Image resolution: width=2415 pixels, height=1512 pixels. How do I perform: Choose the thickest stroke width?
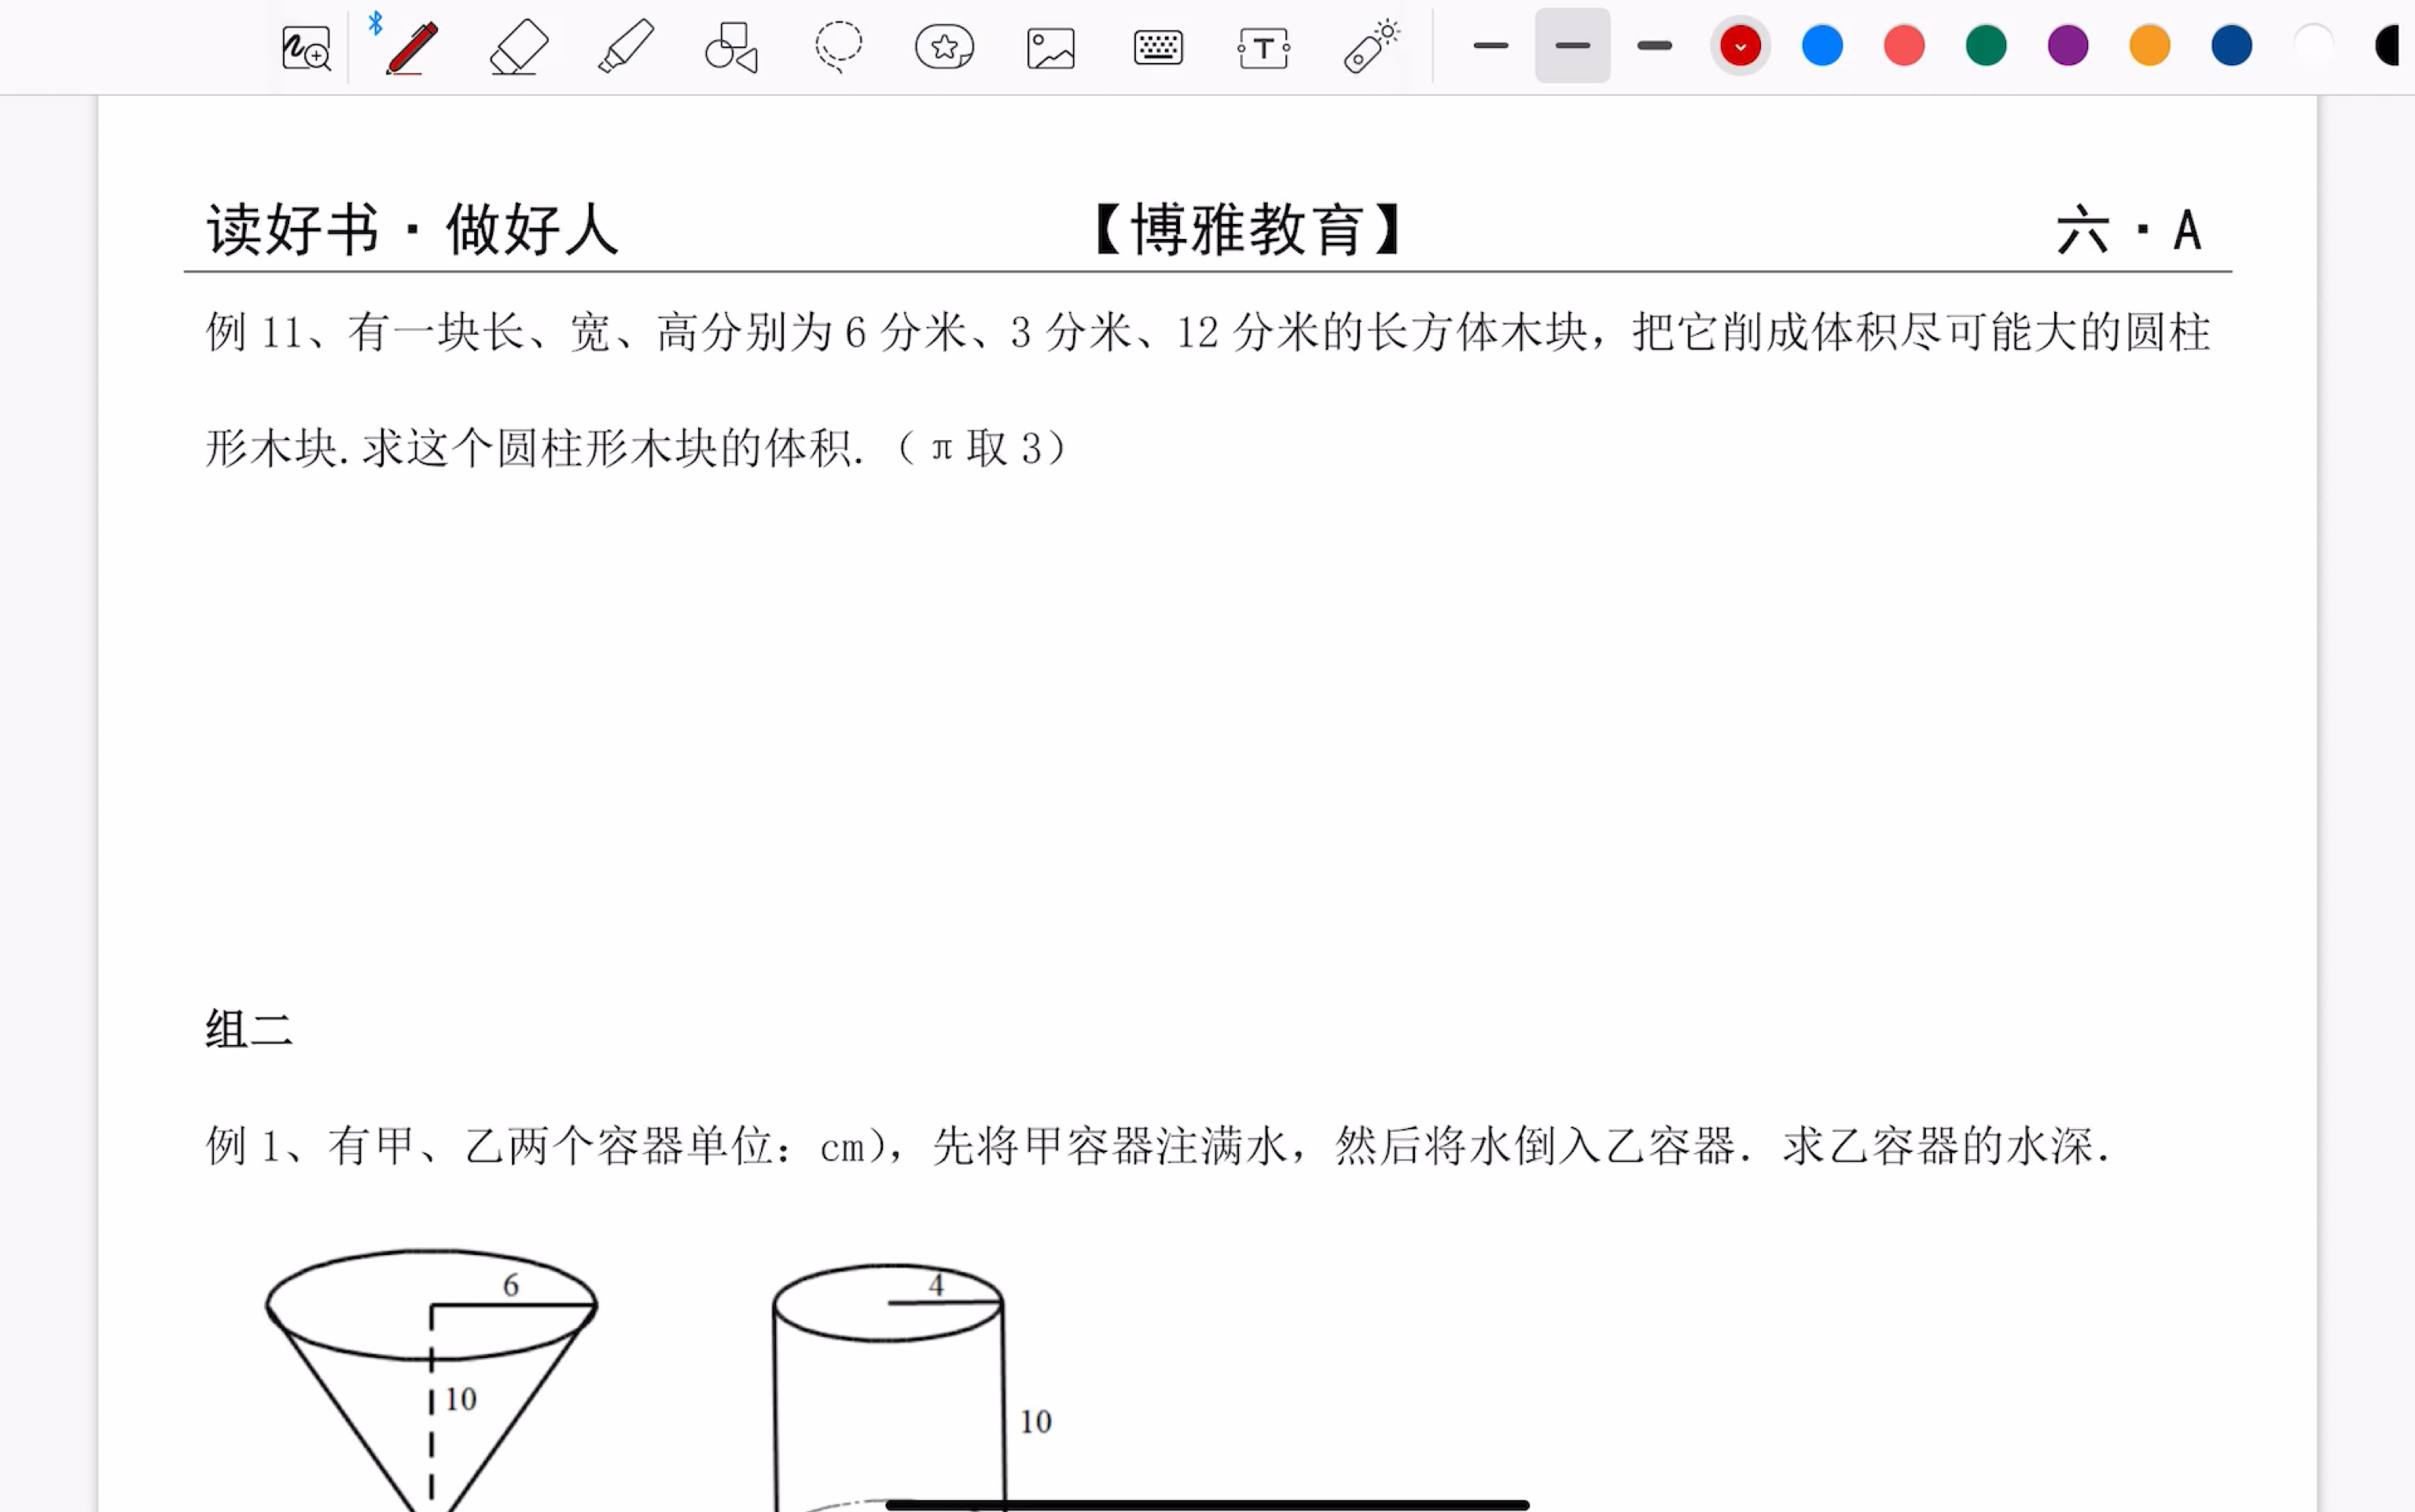pos(1655,46)
